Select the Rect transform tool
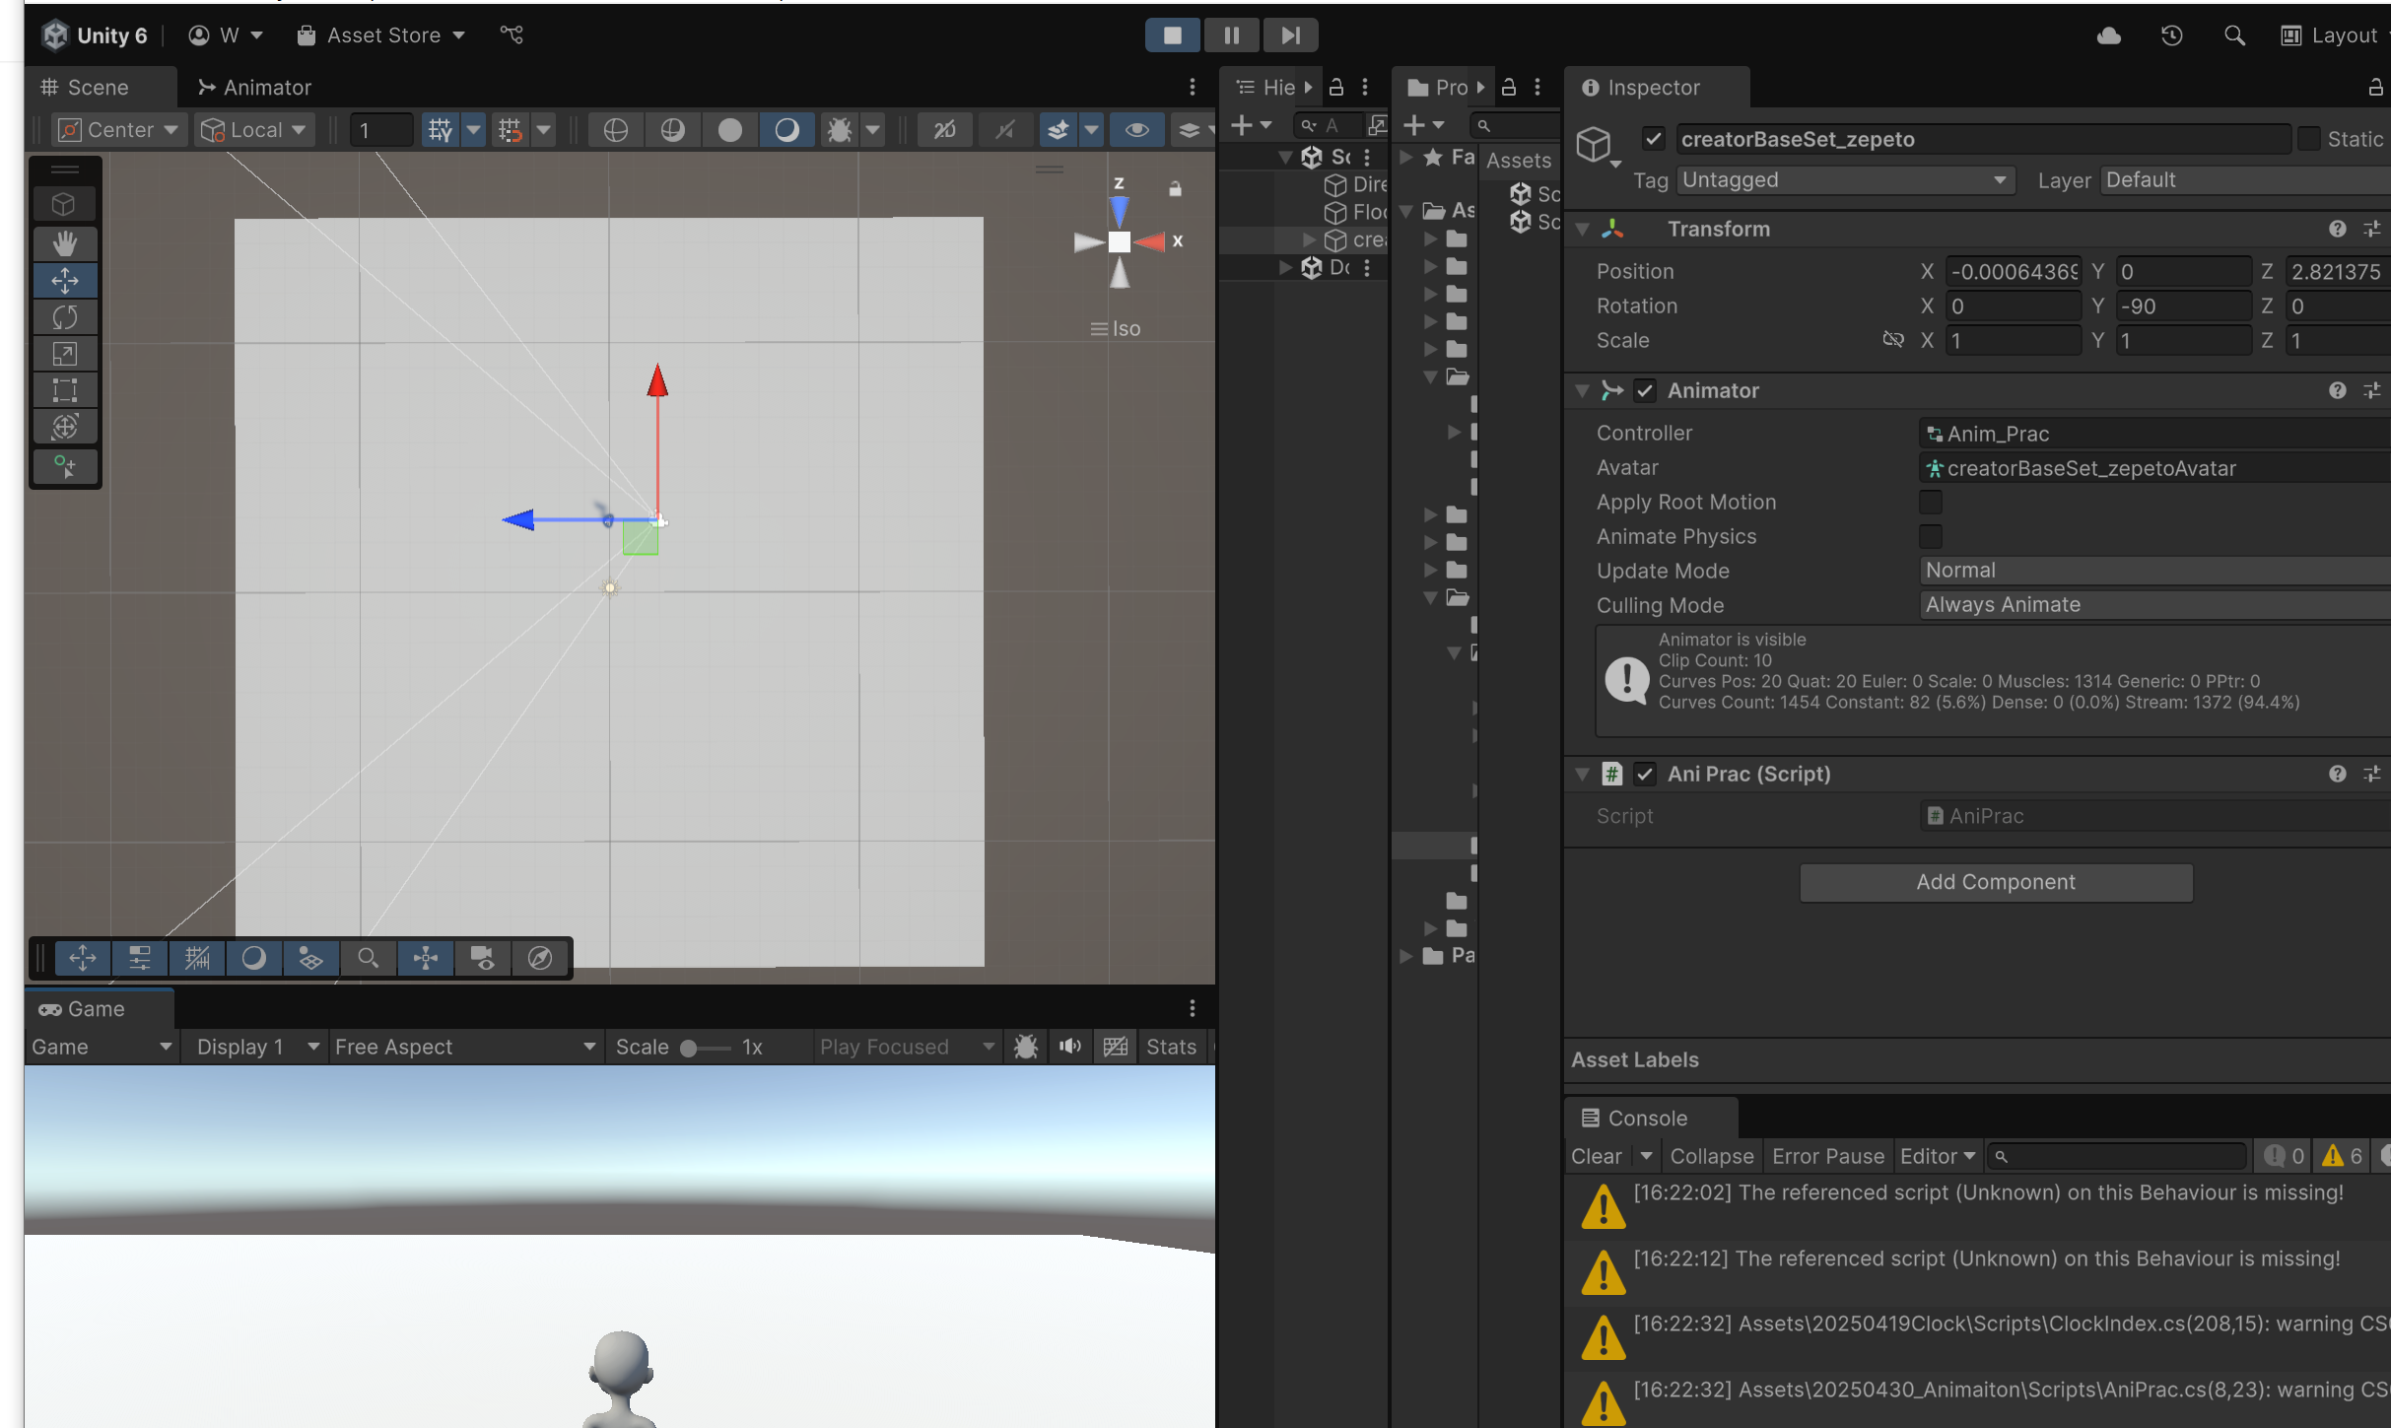Viewport: 2391px width, 1428px height. point(65,390)
